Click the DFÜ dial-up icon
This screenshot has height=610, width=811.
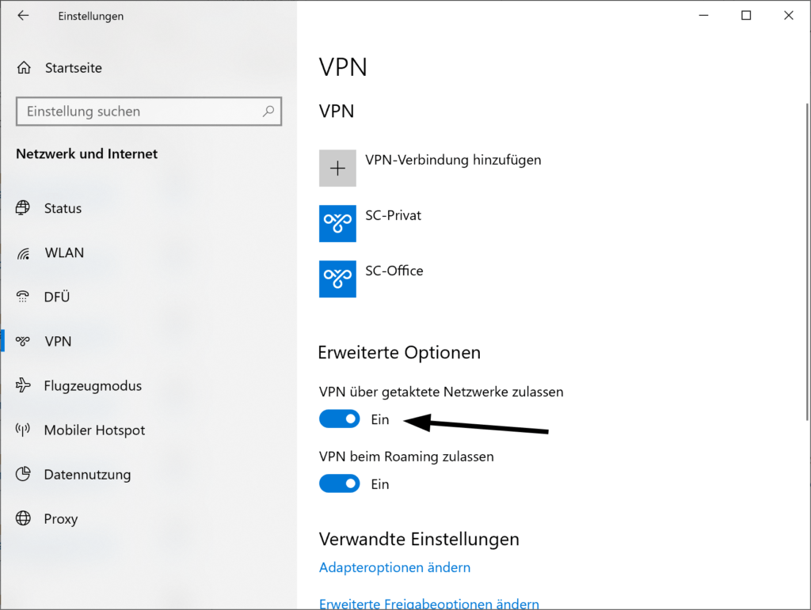(x=24, y=297)
